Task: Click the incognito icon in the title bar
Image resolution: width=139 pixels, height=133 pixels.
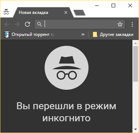Action: pos(6,12)
